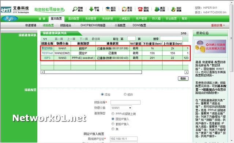
Task: Choose PPPoE dial-up connection type radio
Action: (113, 114)
